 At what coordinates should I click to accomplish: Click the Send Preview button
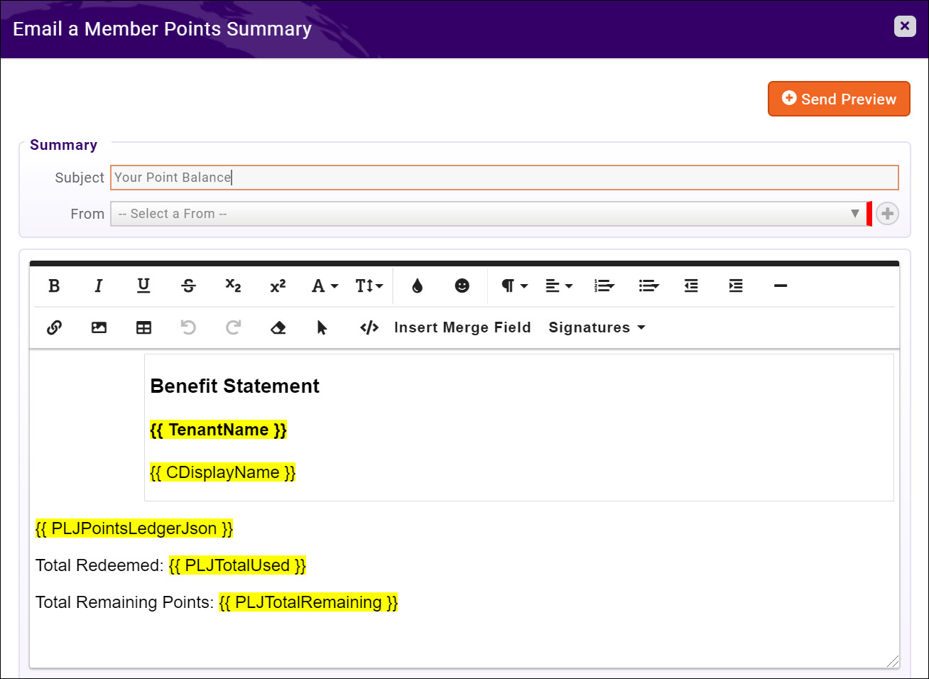pos(839,99)
